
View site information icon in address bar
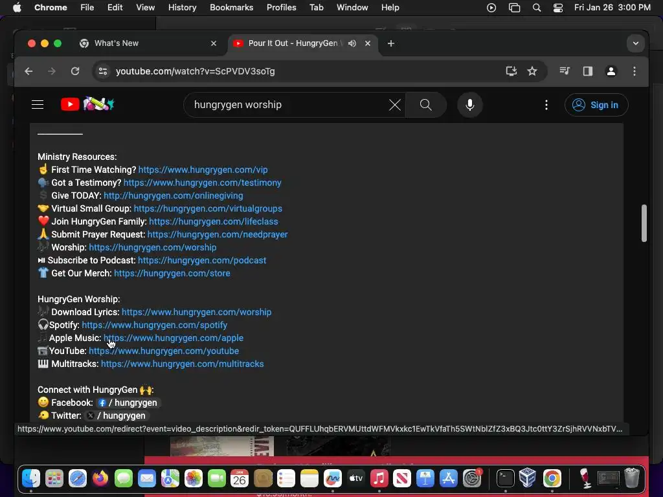[x=103, y=71]
